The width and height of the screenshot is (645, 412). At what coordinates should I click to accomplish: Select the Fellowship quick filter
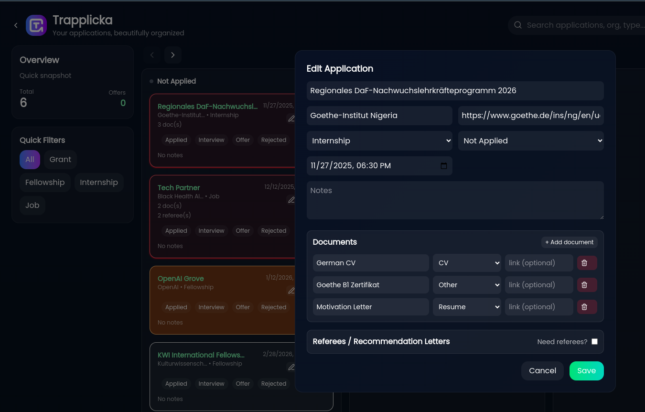(45, 182)
